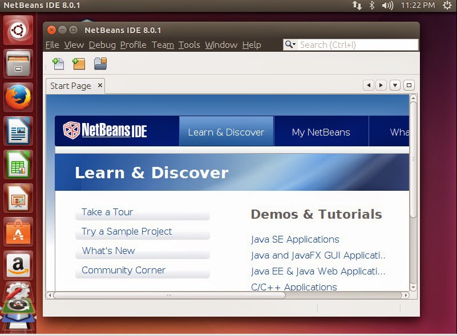This screenshot has height=336, width=457.
Task: Click the vertical scrollbar thumb
Action: tap(413, 159)
